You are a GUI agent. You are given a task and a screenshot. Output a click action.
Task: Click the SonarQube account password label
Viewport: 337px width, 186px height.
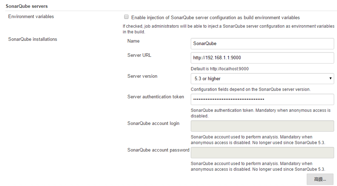coord(158,150)
